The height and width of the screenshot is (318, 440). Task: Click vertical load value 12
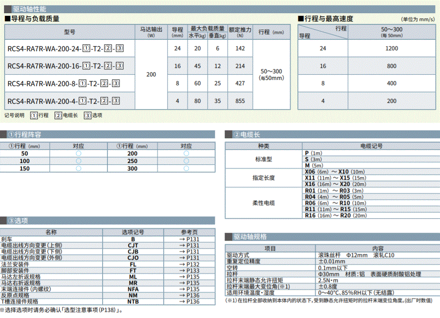(218, 66)
